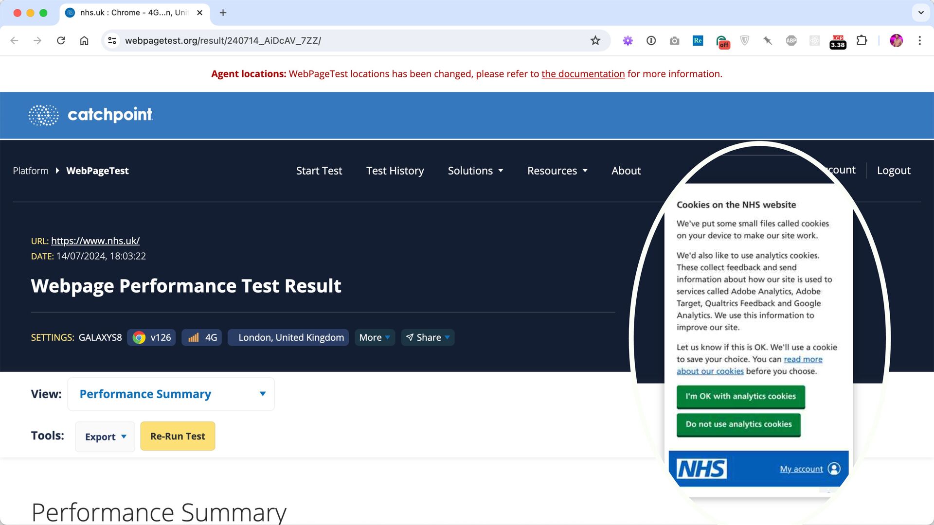Viewport: 934px width, 525px height.
Task: Open the ABP ad blocker icon
Action: tap(791, 41)
